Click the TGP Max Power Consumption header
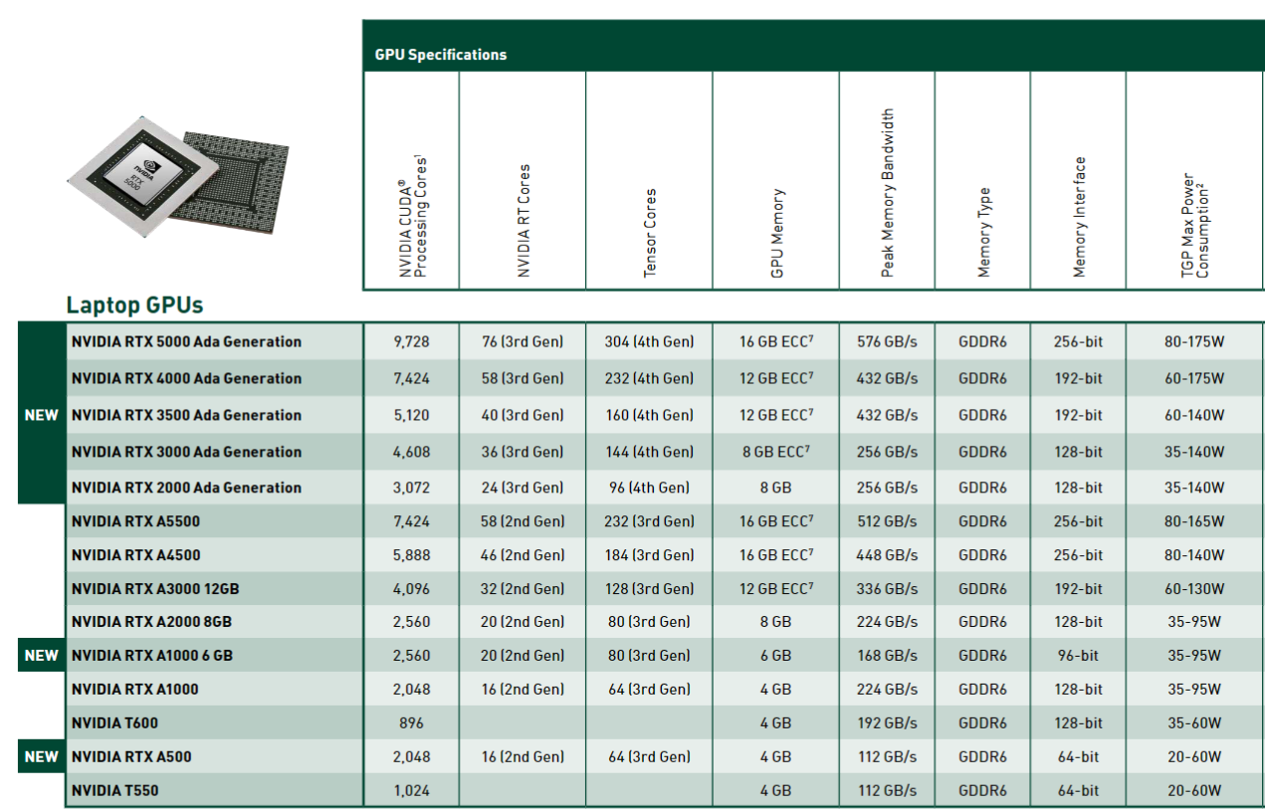This screenshot has width=1265, height=809. (1194, 226)
